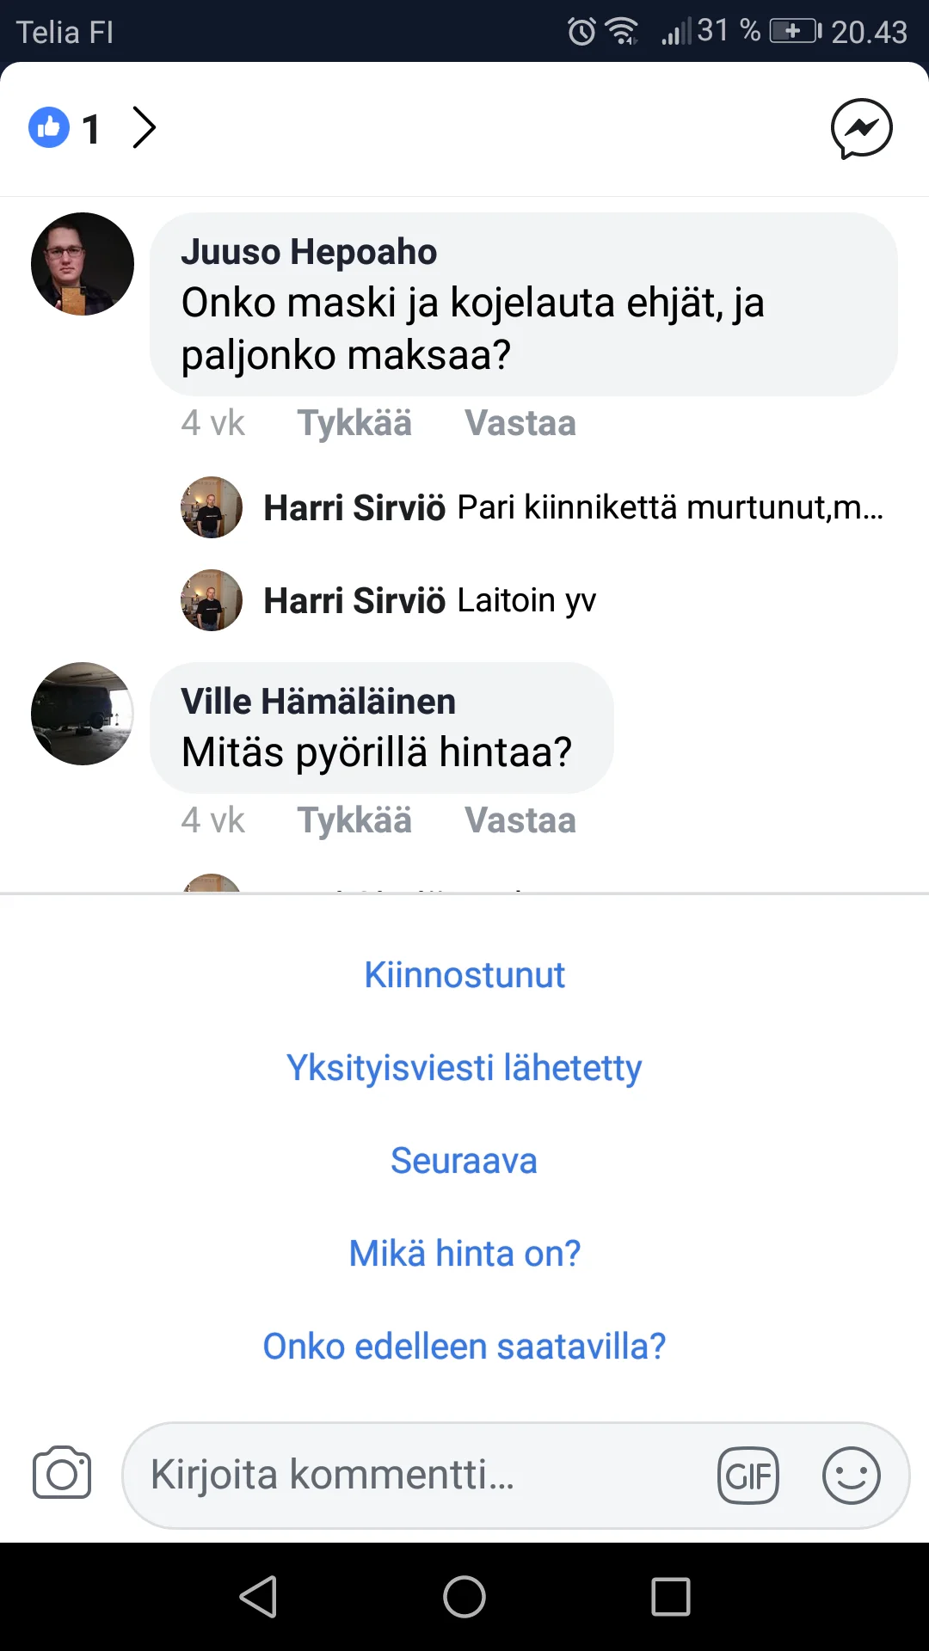Image resolution: width=929 pixels, height=1651 pixels.
Task: Expand reactions list with chevron arrow
Action: [x=145, y=128]
